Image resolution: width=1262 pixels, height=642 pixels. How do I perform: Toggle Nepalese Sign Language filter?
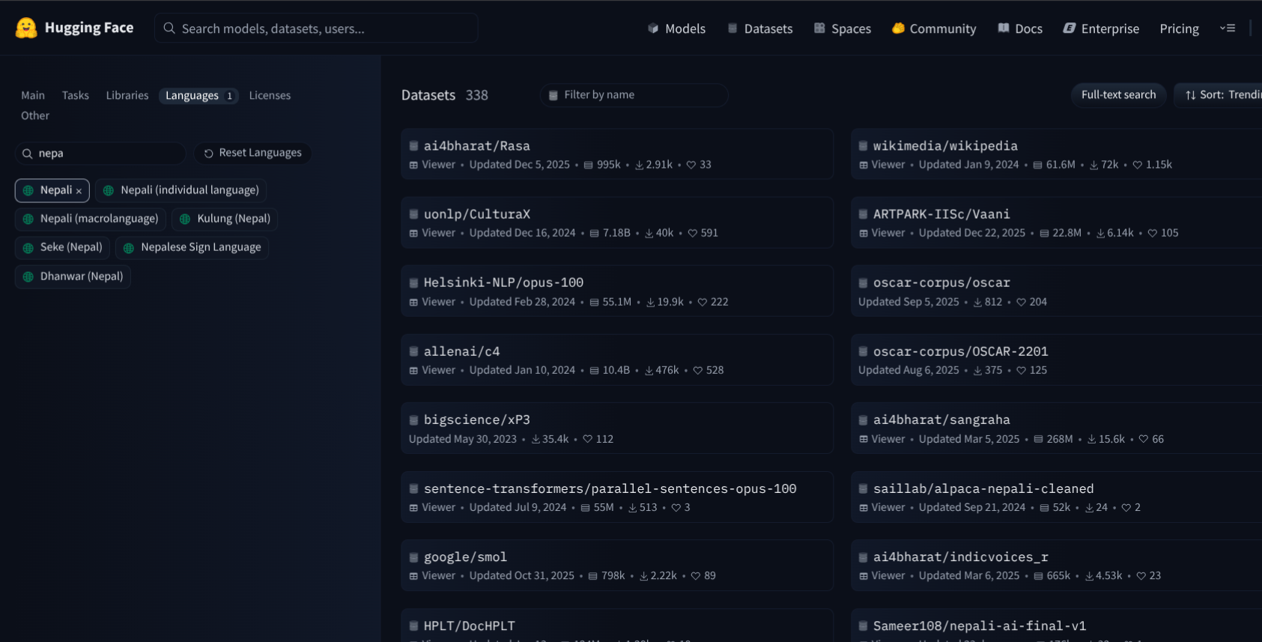(x=192, y=247)
